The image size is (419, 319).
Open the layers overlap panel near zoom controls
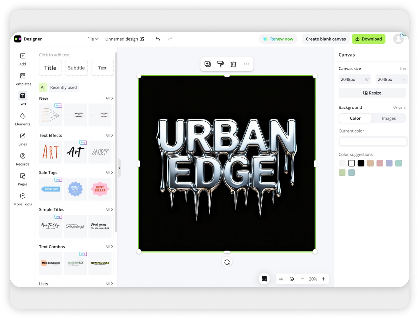pos(292,279)
